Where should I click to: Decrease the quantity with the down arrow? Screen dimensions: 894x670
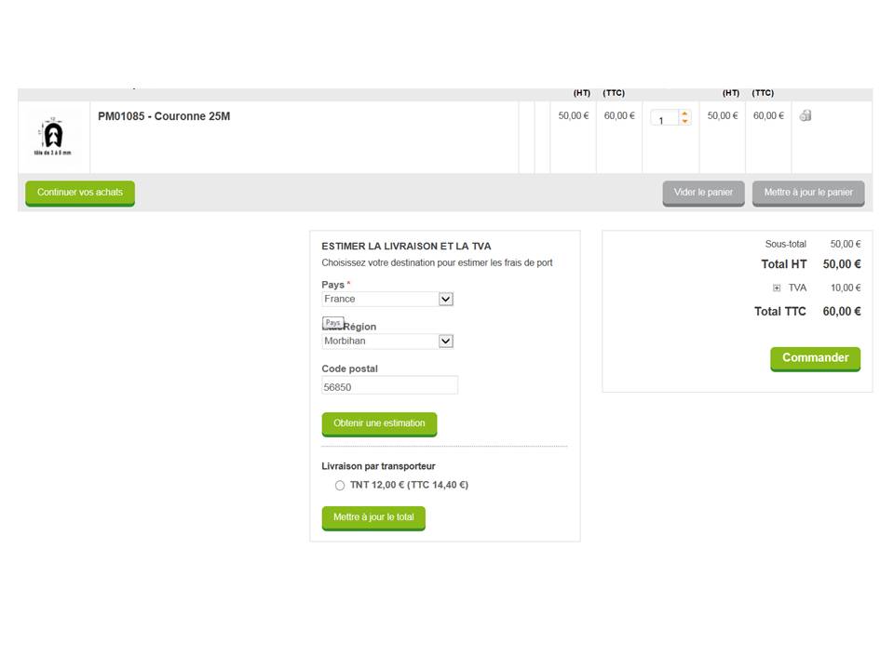tap(684, 122)
